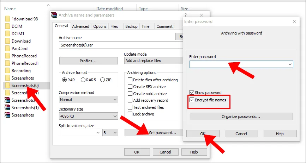The width and height of the screenshot is (306, 163).
Task: Click Help in Archive name and parameters dialog
Action: (x=194, y=152)
